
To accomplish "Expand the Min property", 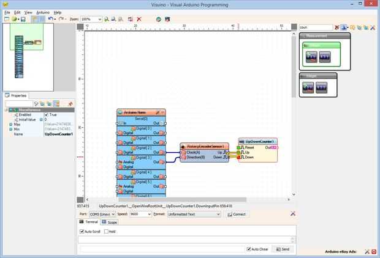I will point(10,129).
